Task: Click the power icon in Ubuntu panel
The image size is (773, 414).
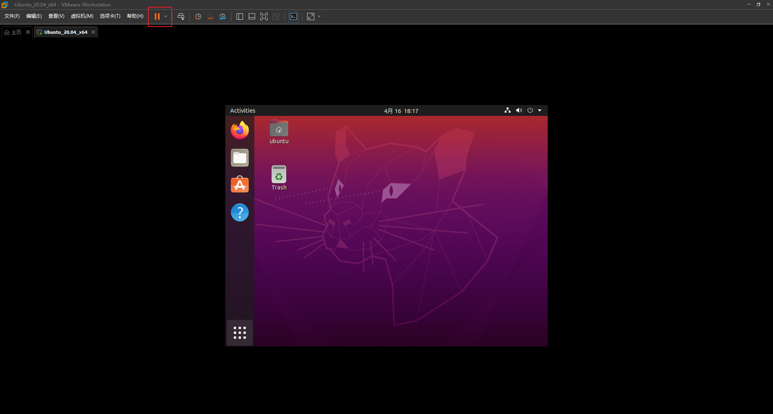Action: tap(530, 110)
